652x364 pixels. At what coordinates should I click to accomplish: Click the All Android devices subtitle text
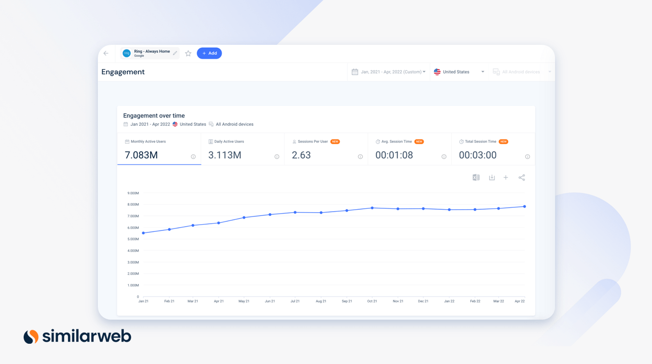pyautogui.click(x=234, y=124)
